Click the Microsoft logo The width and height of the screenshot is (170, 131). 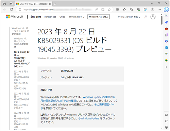(15, 17)
